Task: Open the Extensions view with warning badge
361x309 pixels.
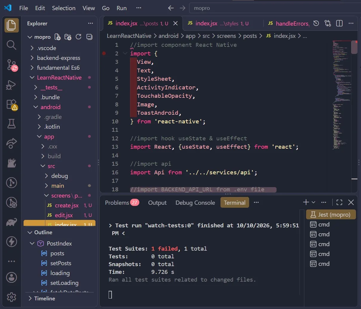Action: tap(12, 105)
